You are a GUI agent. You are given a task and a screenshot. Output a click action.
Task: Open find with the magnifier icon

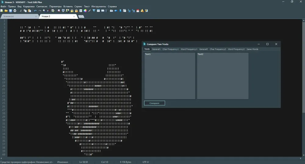tap(44, 11)
